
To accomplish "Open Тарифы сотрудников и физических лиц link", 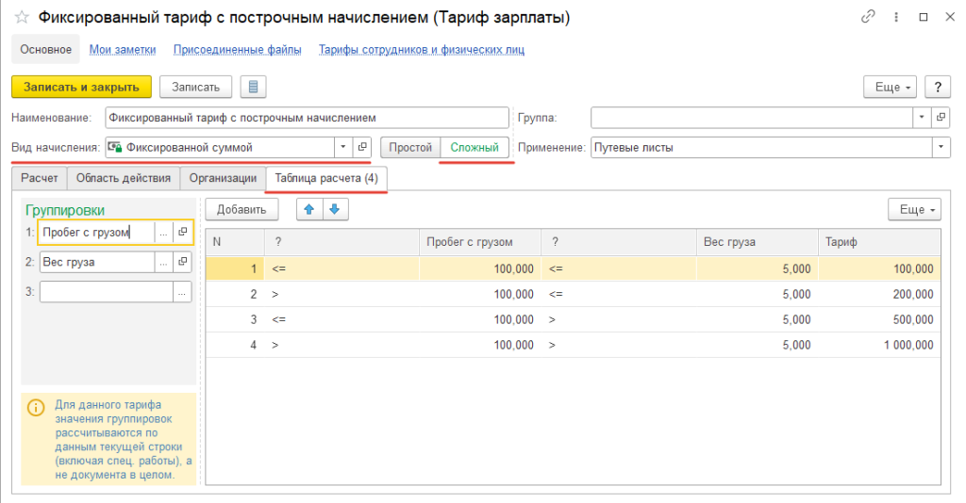I will point(421,49).
